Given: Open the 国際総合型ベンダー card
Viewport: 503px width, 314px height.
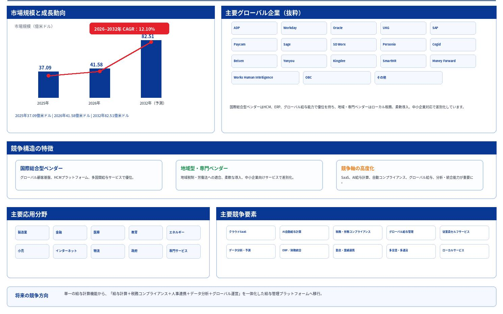Looking at the screenshot, I should pos(89,175).
